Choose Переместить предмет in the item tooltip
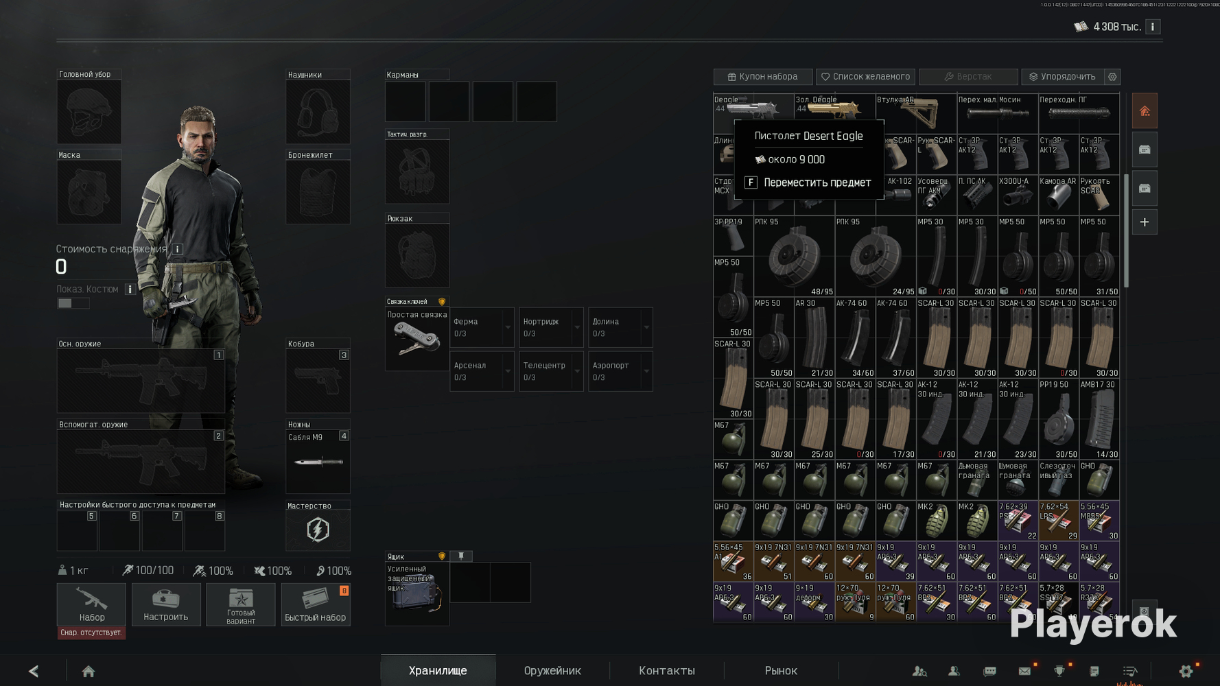Screen dimensions: 1220x686 pyautogui.click(x=808, y=182)
